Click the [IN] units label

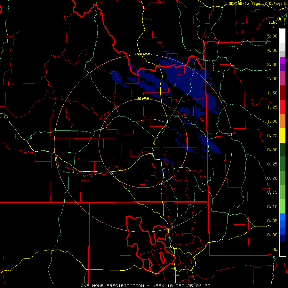273,22
